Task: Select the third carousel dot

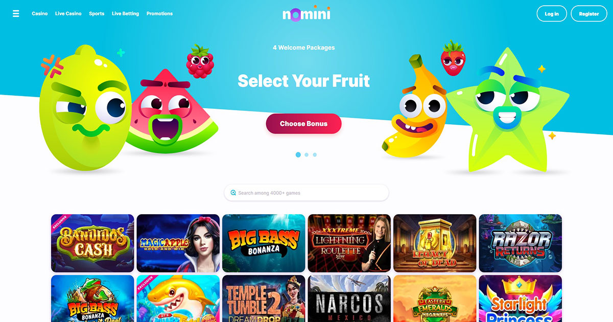Action: [315, 154]
